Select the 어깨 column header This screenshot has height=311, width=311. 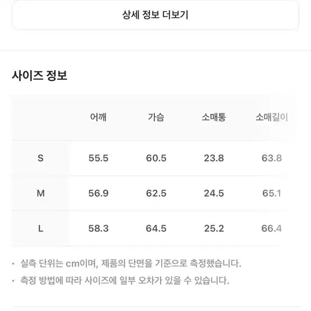pos(98,117)
